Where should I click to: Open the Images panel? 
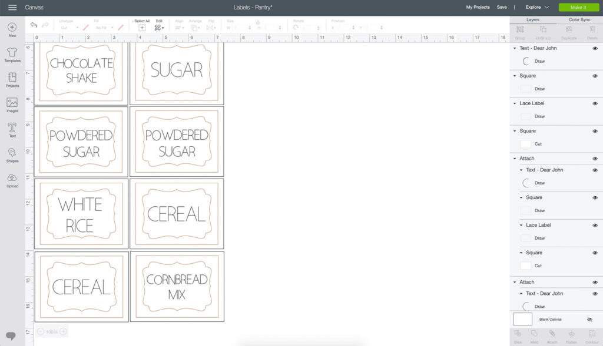click(x=12, y=105)
